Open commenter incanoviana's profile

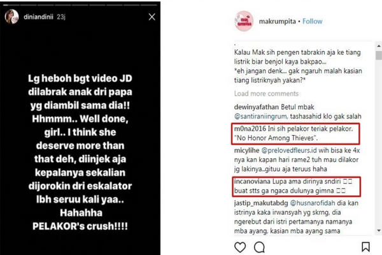coord(252,182)
